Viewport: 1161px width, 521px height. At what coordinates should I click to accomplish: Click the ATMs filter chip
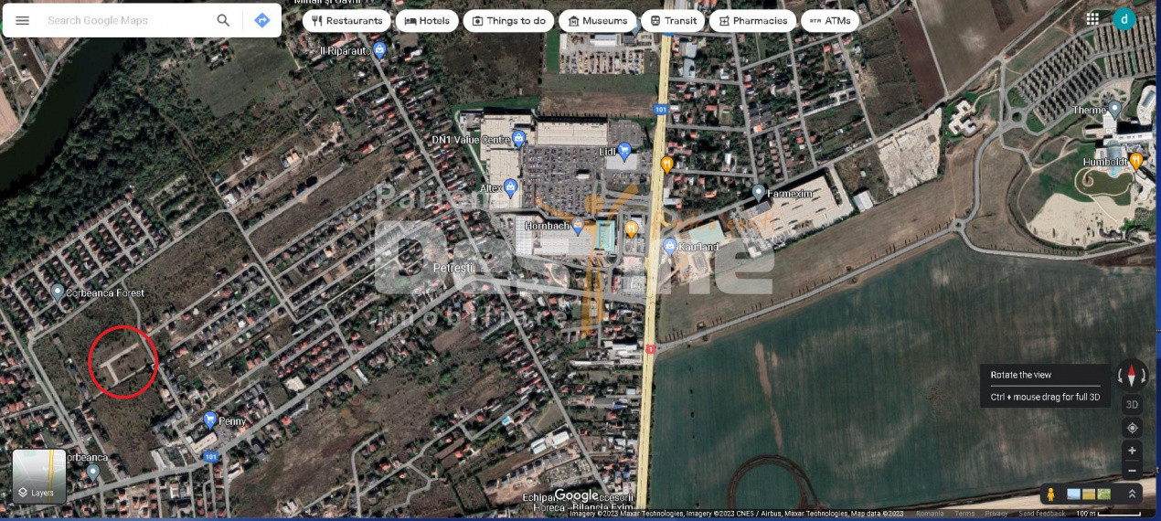click(829, 21)
